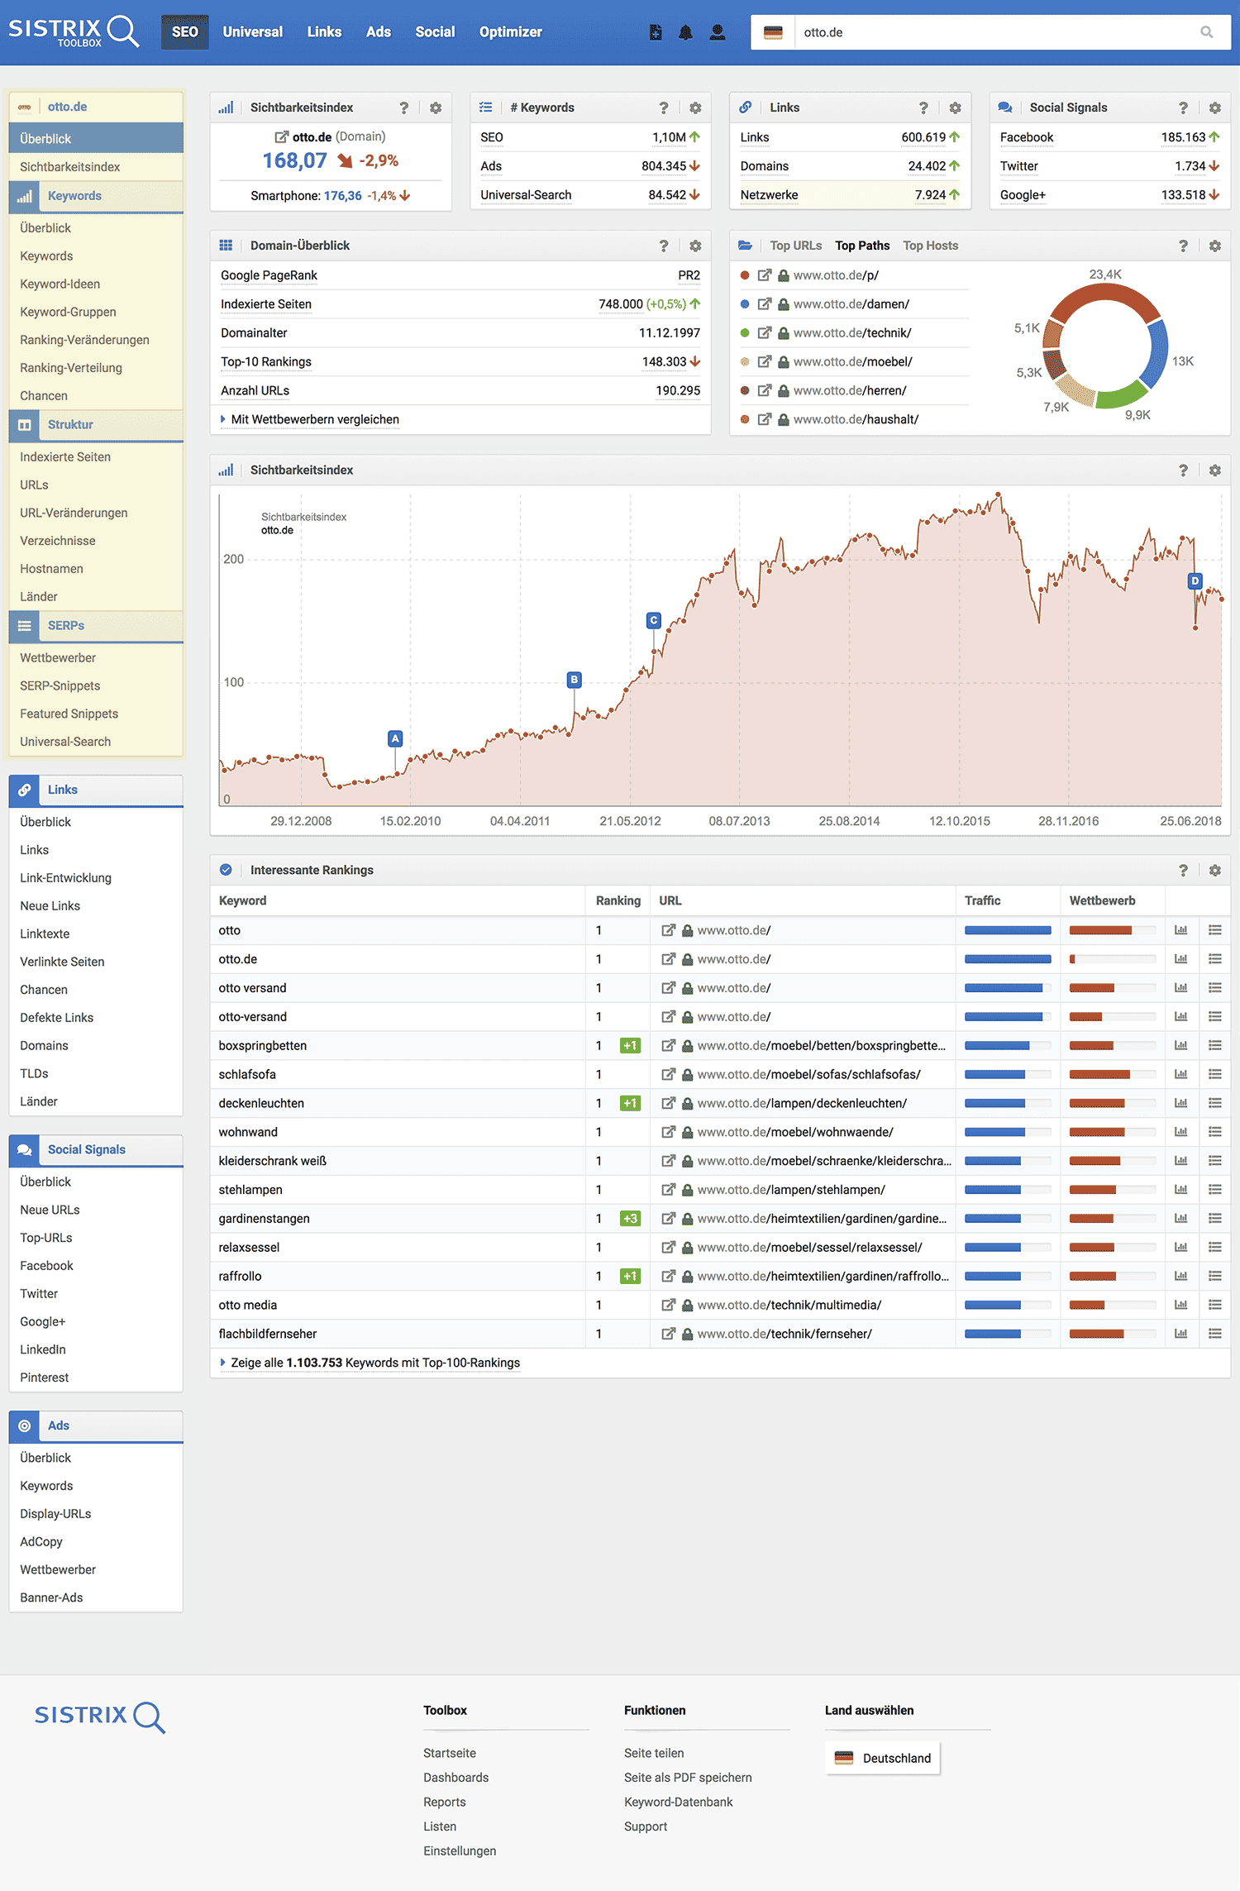Switch to the Links top navigation tab

click(x=324, y=32)
